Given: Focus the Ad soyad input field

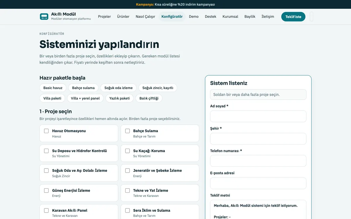Looking at the screenshot, I should pyautogui.click(x=258, y=116).
